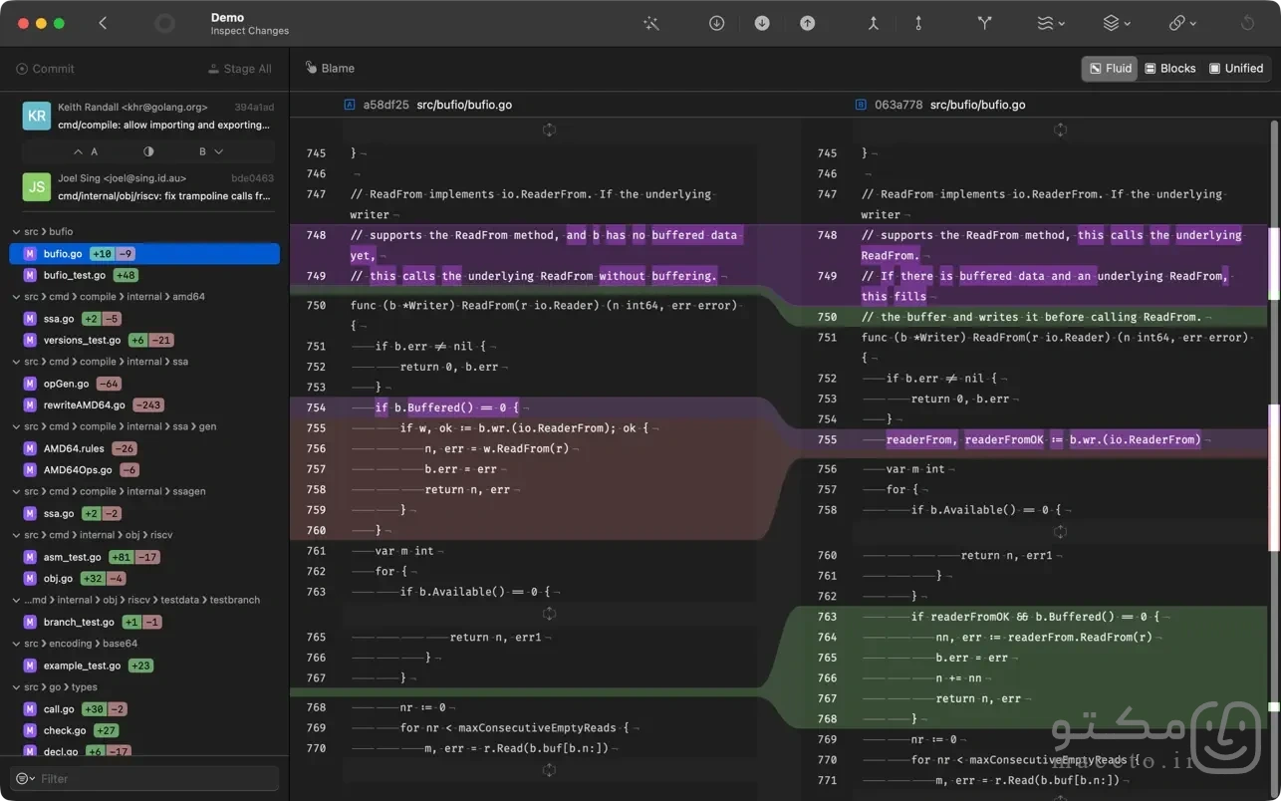Select the file branch_test.go
Image resolution: width=1281 pixels, height=801 pixels.
tap(144, 622)
